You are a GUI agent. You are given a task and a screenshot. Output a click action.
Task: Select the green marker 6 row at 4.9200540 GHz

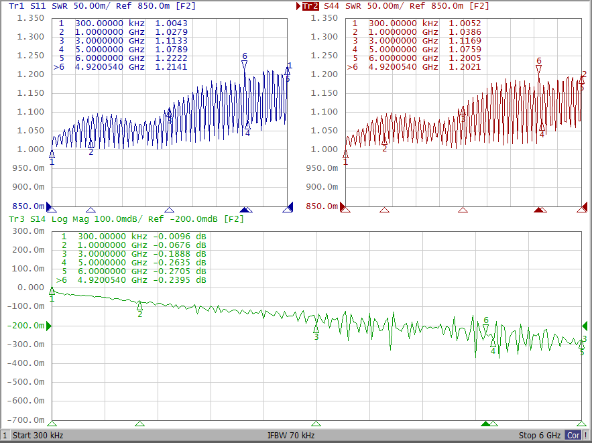click(131, 280)
